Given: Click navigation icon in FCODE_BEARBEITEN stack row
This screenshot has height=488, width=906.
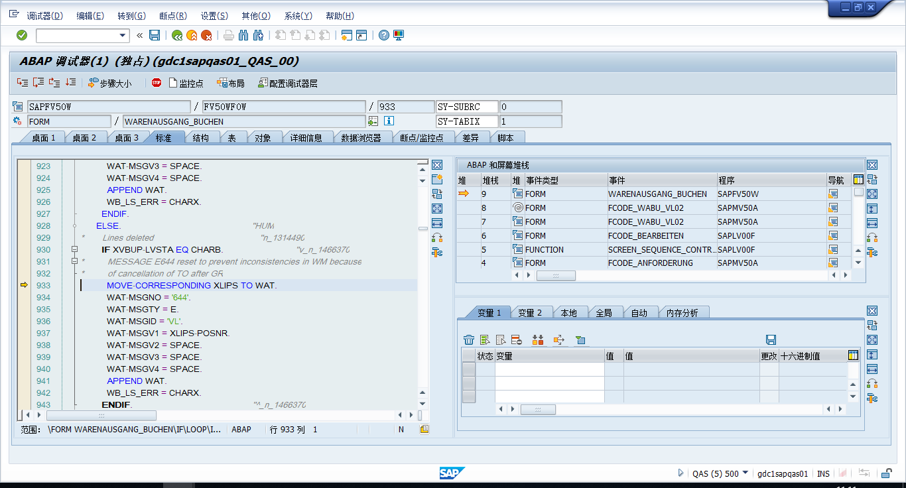Looking at the screenshot, I should coord(833,235).
